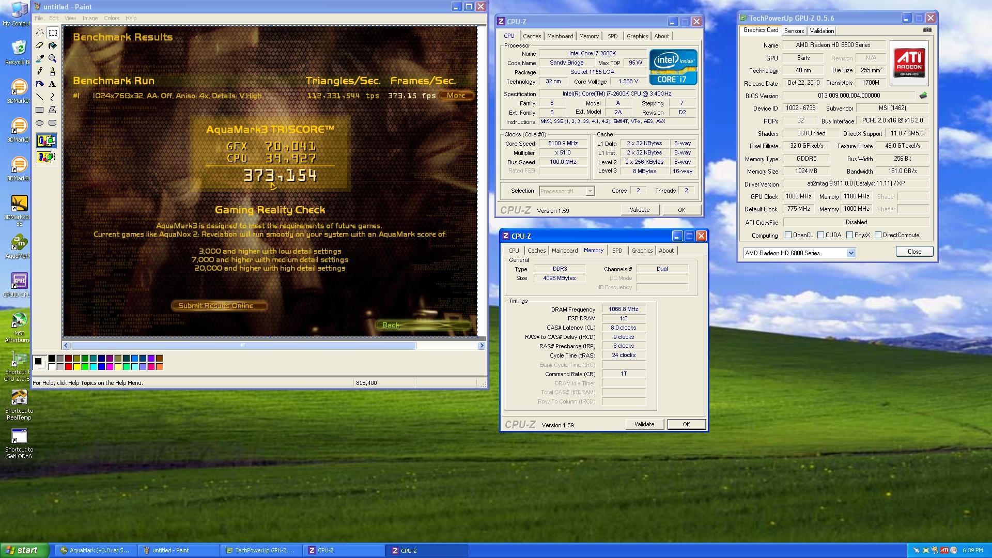Choose the transparent selection background option
Viewport: 992px width, 558px height.
point(46,157)
